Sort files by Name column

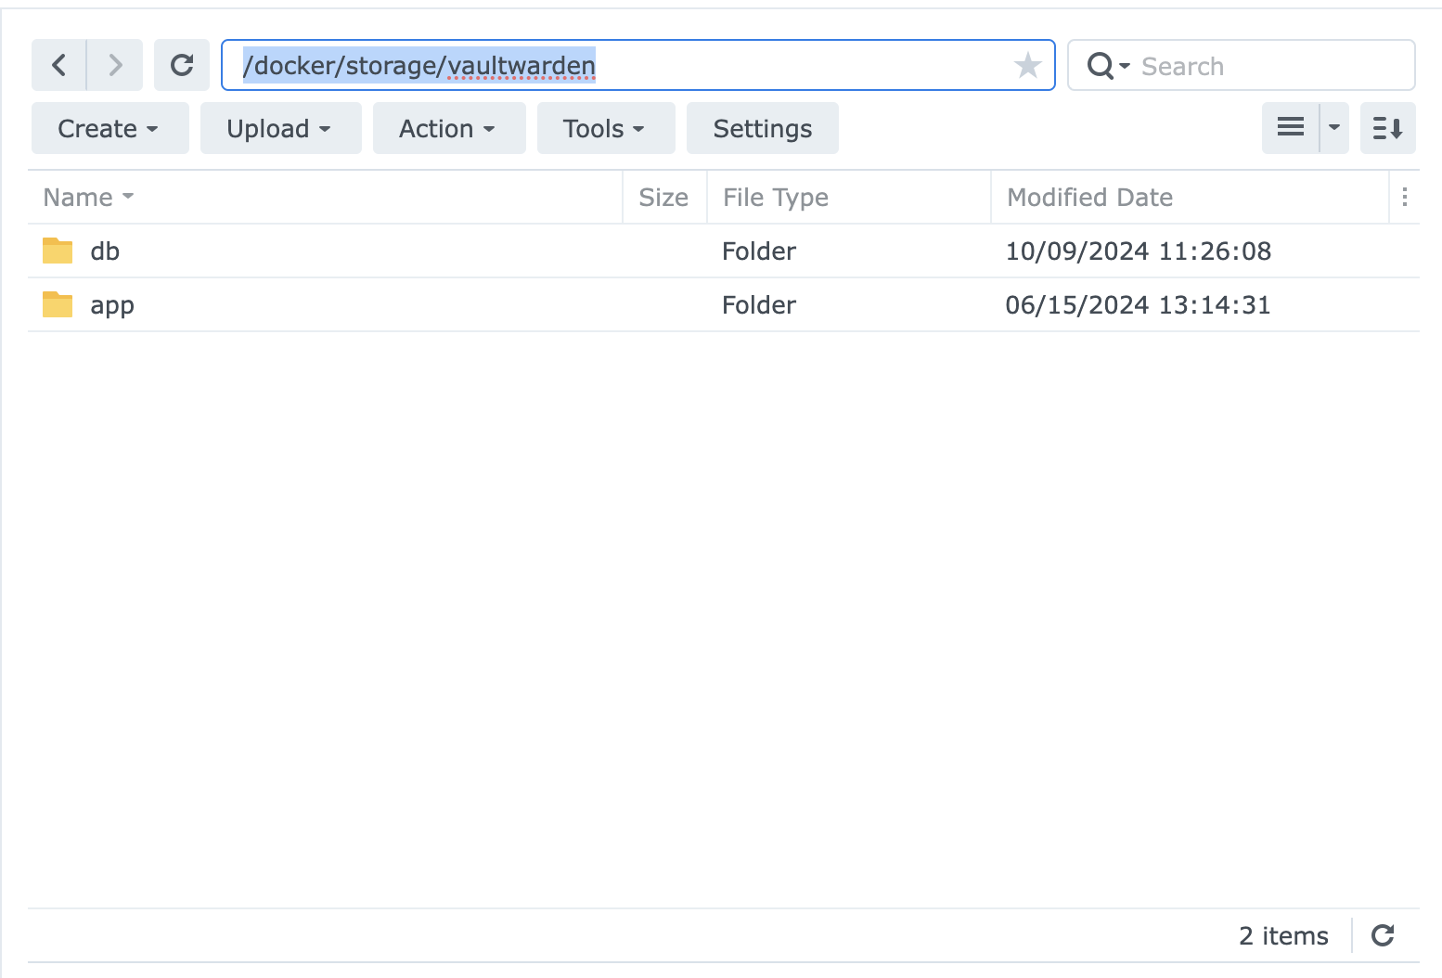325,197
